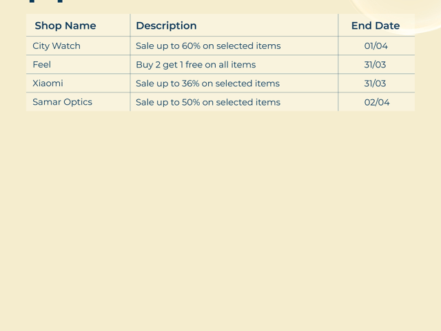Screen dimensions: 441x331
Task: Select the Description column header
Action: (x=166, y=26)
